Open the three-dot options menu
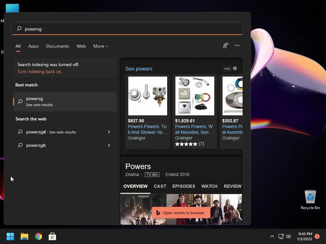Viewport: 326px width, 244px height. (x=237, y=45)
